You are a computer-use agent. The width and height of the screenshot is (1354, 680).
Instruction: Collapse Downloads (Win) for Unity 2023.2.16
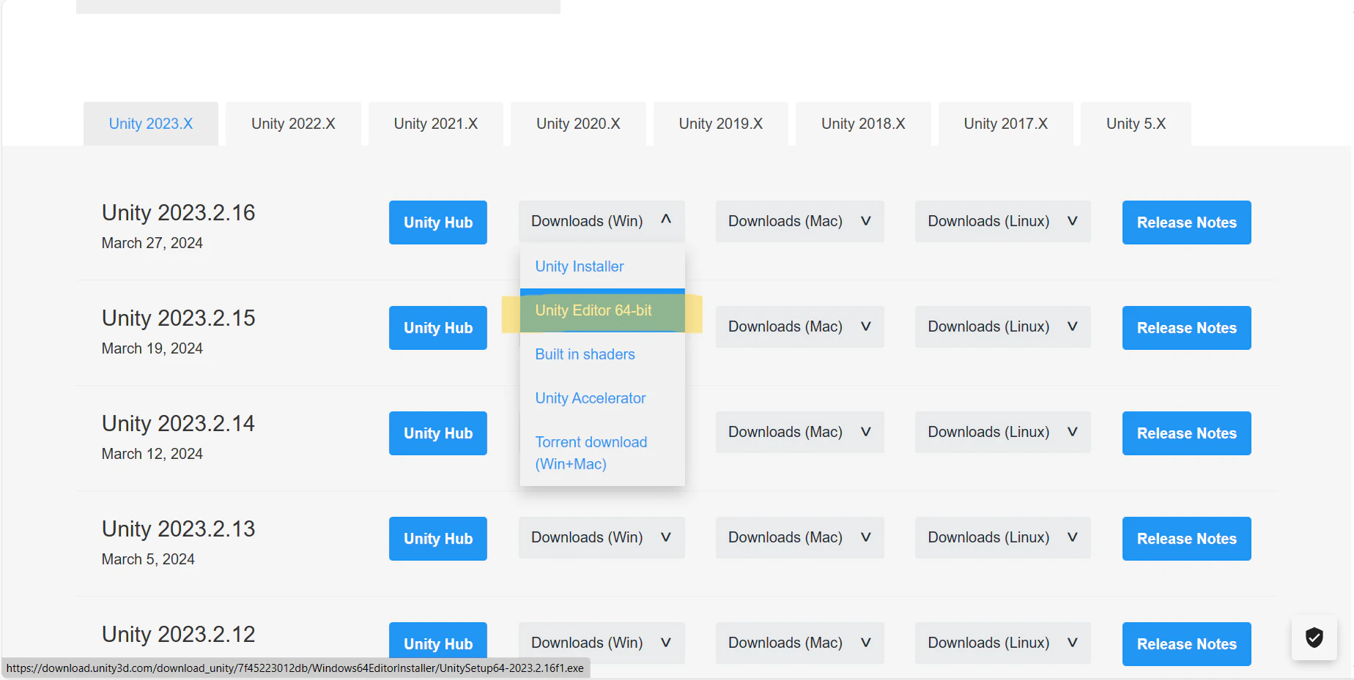(602, 221)
